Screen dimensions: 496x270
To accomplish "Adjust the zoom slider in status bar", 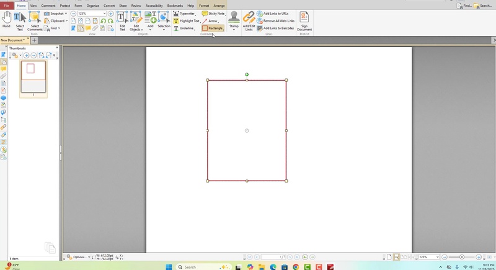I will pyautogui.click(x=461, y=257).
